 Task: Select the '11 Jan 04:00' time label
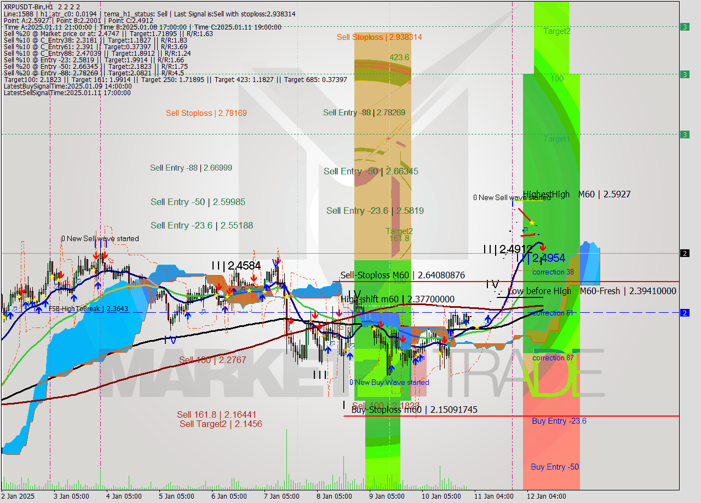[x=494, y=496]
